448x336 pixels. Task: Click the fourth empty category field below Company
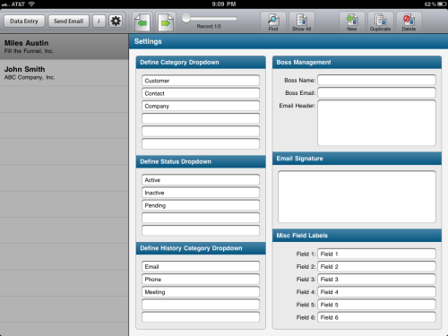point(201,118)
